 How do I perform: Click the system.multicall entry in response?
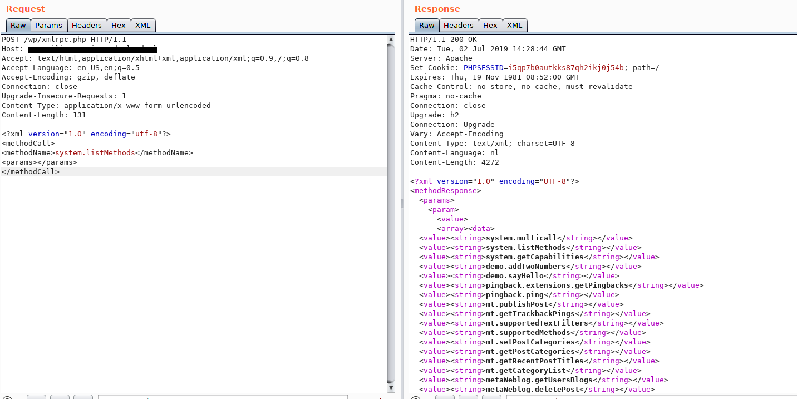tap(522, 238)
